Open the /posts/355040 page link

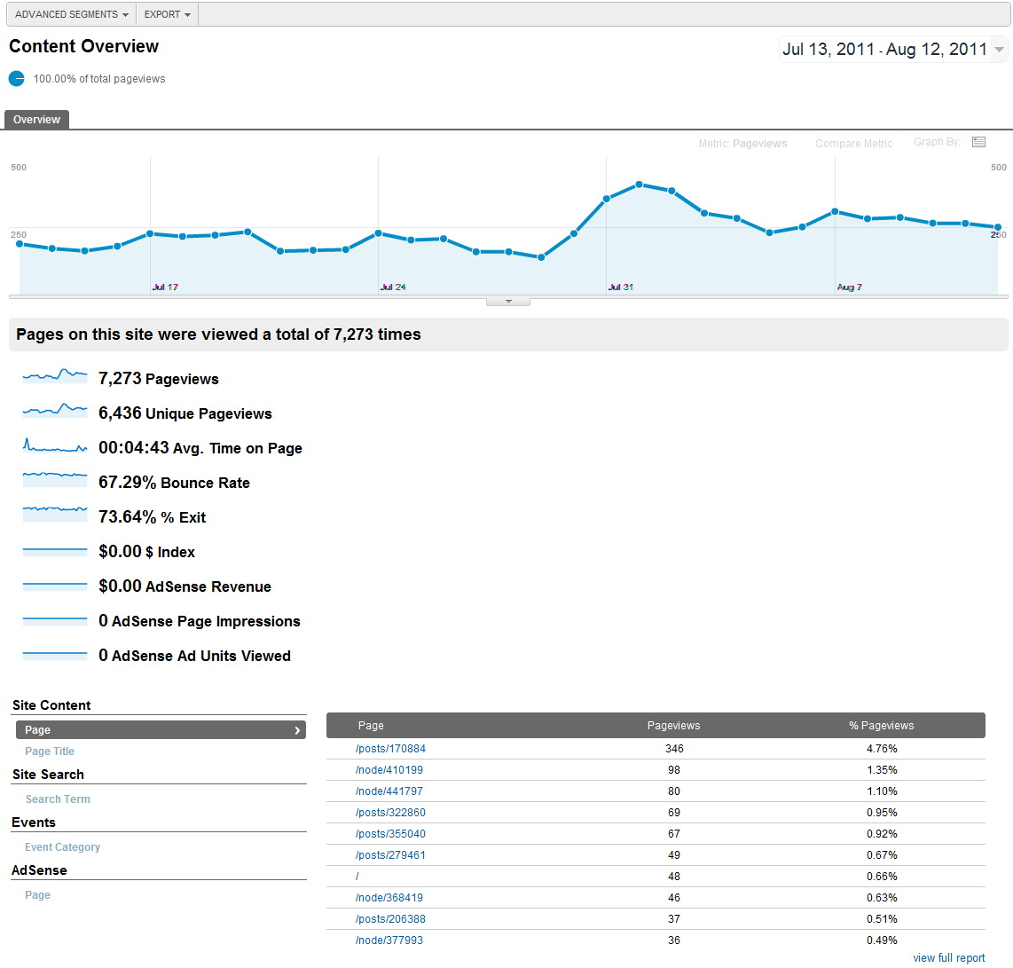[x=390, y=834]
